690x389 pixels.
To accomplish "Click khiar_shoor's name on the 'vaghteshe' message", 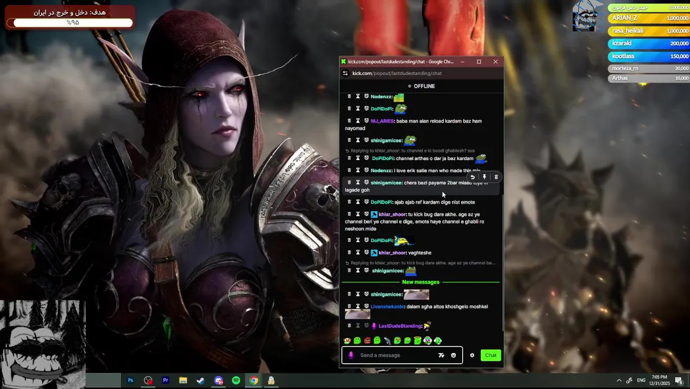I will [392, 253].
